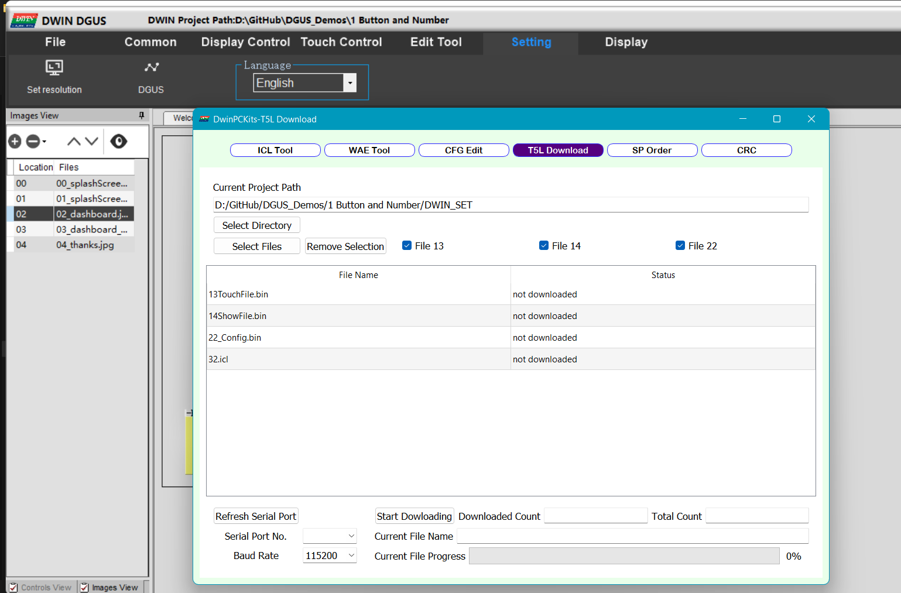This screenshot has width=901, height=593.
Task: Open the Touch Control menu
Action: click(x=341, y=42)
